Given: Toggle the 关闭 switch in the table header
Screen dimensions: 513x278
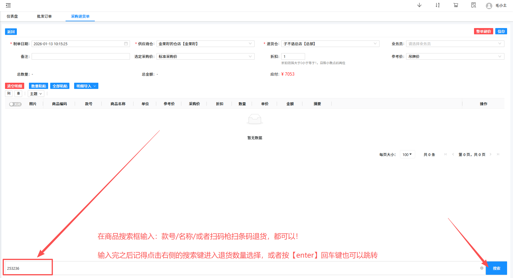Looking at the screenshot, I should (15, 104).
